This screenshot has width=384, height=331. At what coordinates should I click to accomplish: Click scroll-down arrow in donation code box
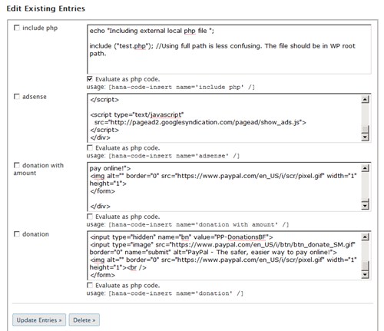(x=365, y=275)
